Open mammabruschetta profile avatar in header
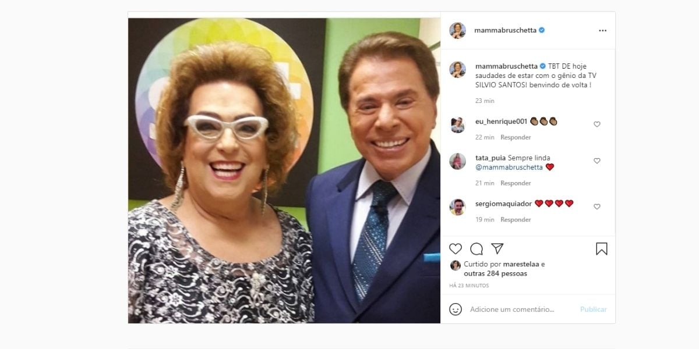 pyautogui.click(x=457, y=30)
